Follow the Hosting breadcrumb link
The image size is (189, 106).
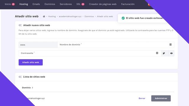[52, 16]
